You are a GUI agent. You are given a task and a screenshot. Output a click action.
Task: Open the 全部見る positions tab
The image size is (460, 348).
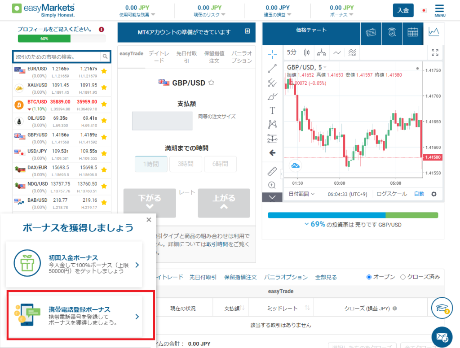click(x=326, y=277)
